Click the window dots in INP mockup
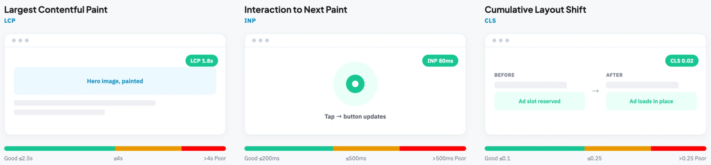The width and height of the screenshot is (711, 165). [260, 40]
